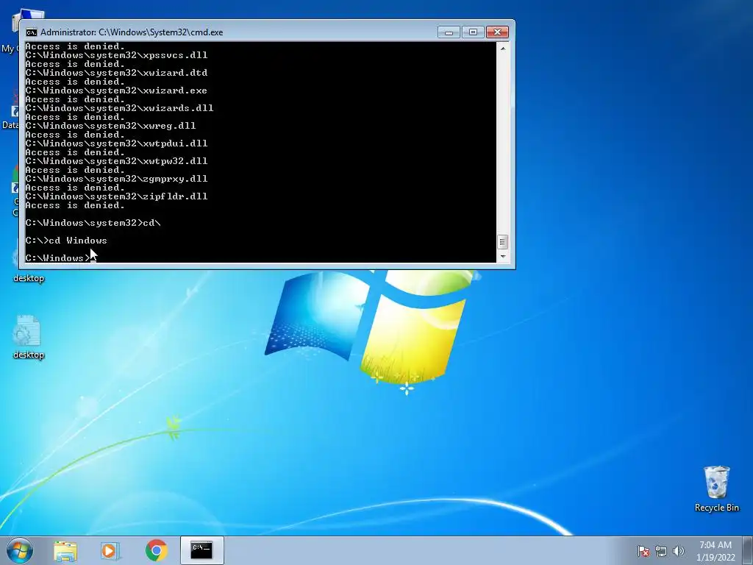Open the Windows Start menu orb
This screenshot has height=565, width=753.
click(20, 550)
